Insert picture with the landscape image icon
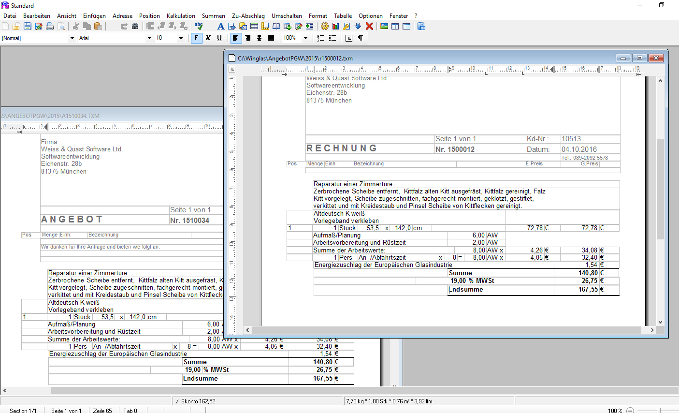Image resolution: width=679 pixels, height=413 pixels. coord(384,26)
